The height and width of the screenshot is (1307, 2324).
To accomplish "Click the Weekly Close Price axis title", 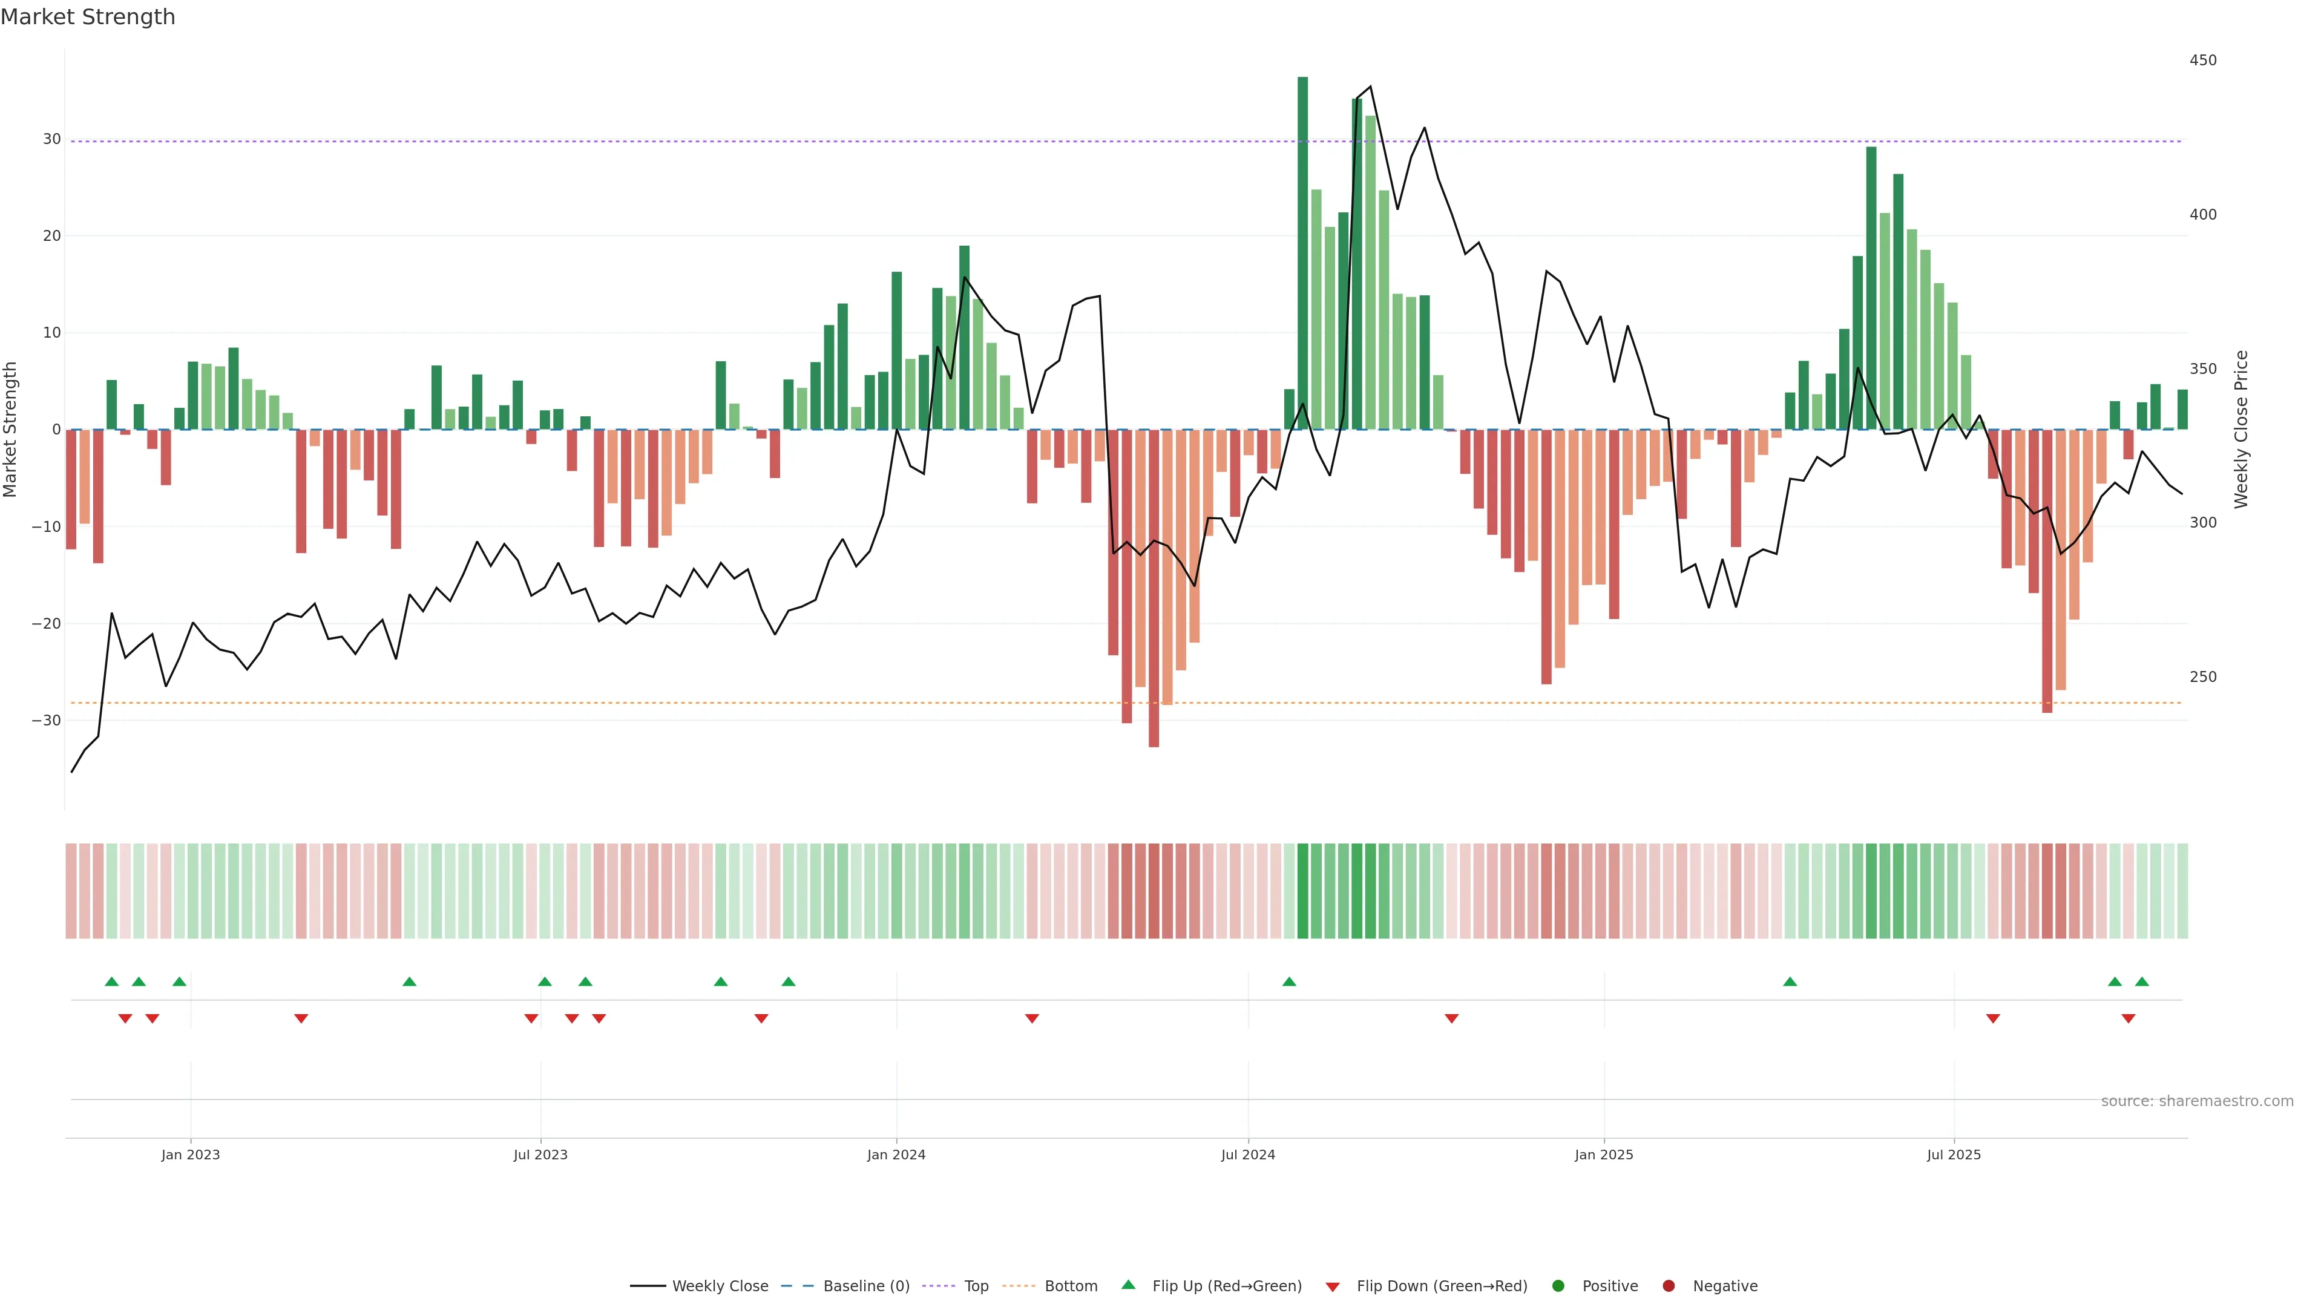I will point(2242,430).
